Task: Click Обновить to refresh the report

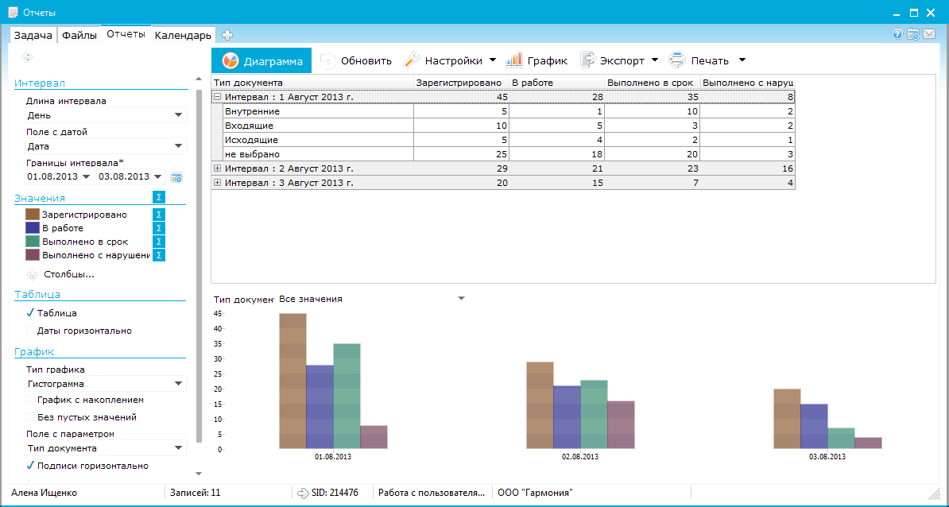Action: [355, 60]
